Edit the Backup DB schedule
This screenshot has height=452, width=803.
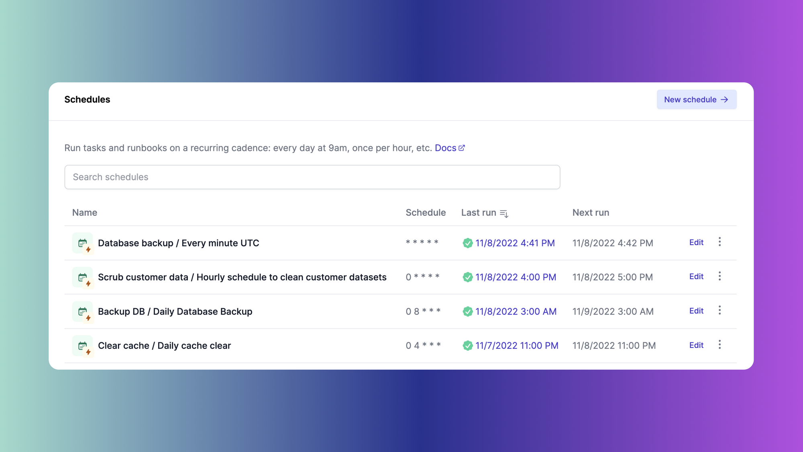click(x=696, y=311)
